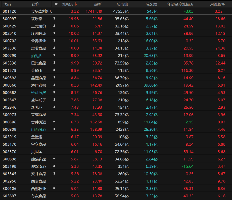Click 惠发食品 change value 10.00
The image size is (232, 200).
point(74,48)
